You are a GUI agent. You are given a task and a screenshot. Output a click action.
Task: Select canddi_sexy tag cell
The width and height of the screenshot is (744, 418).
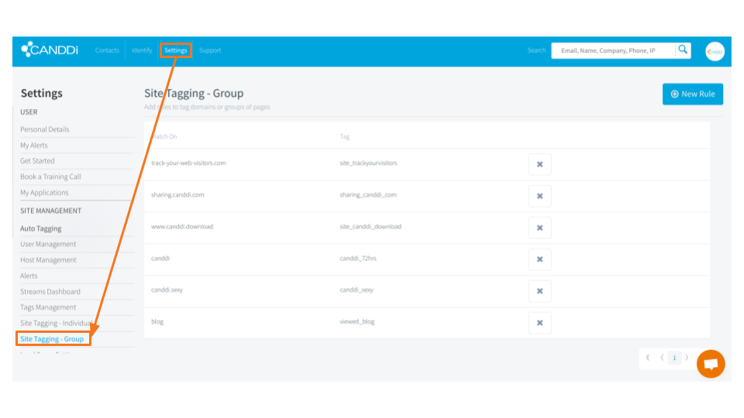[x=356, y=290]
